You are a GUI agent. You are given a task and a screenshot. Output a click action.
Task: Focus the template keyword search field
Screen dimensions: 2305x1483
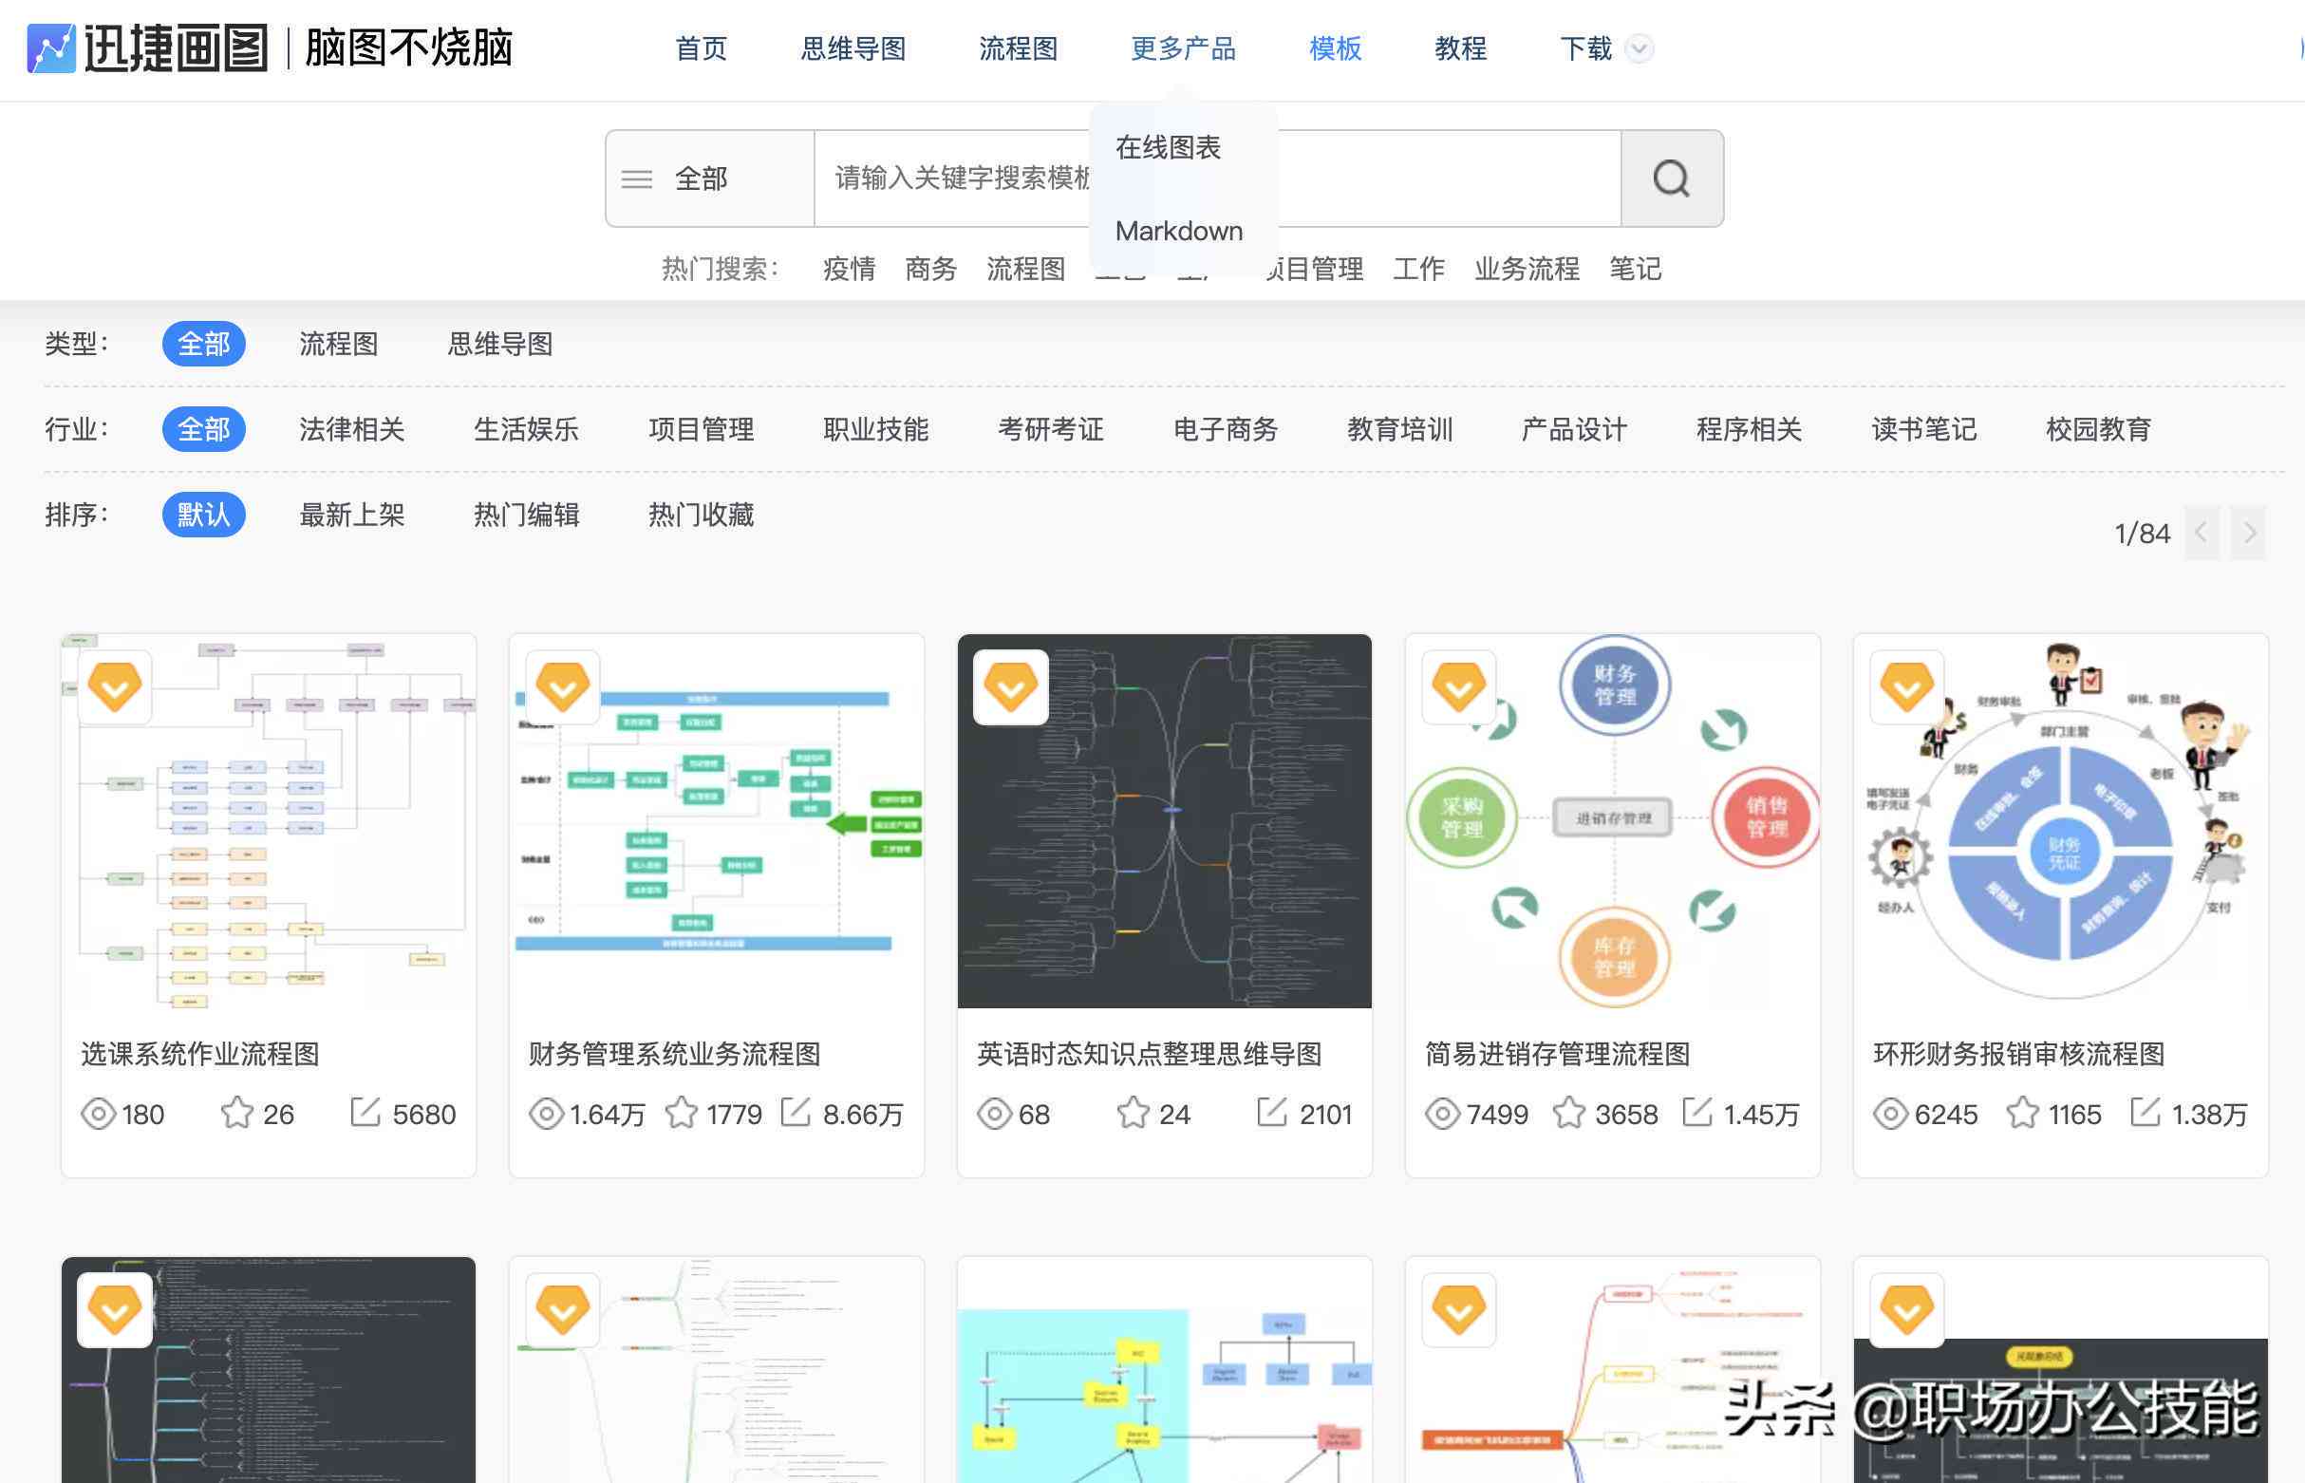[1218, 178]
